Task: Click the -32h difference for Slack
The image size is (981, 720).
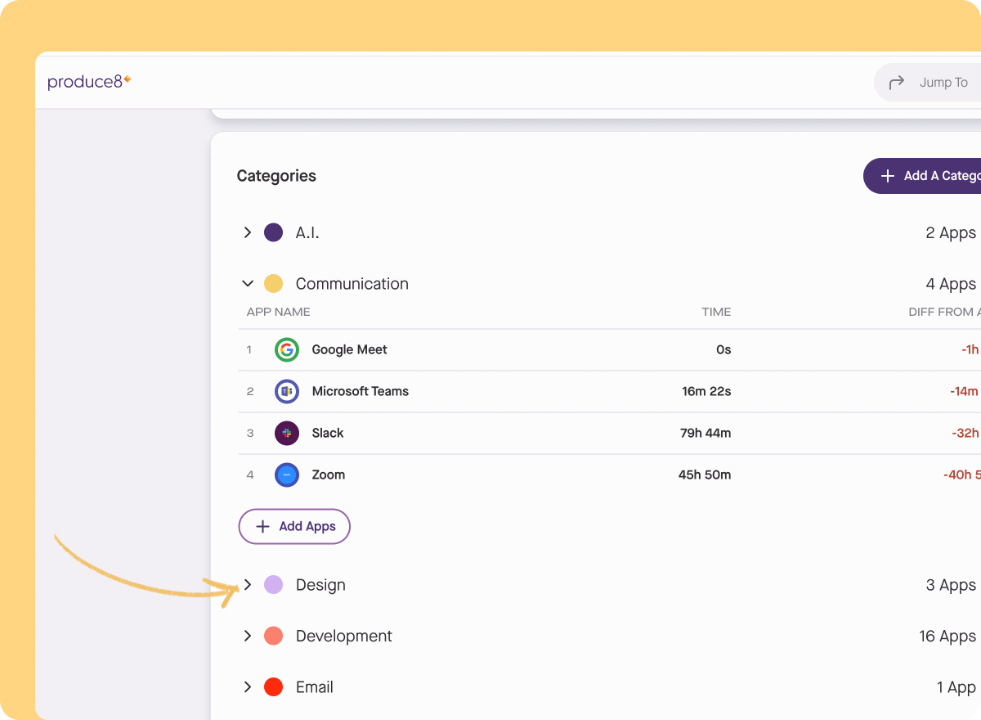Action: point(965,434)
